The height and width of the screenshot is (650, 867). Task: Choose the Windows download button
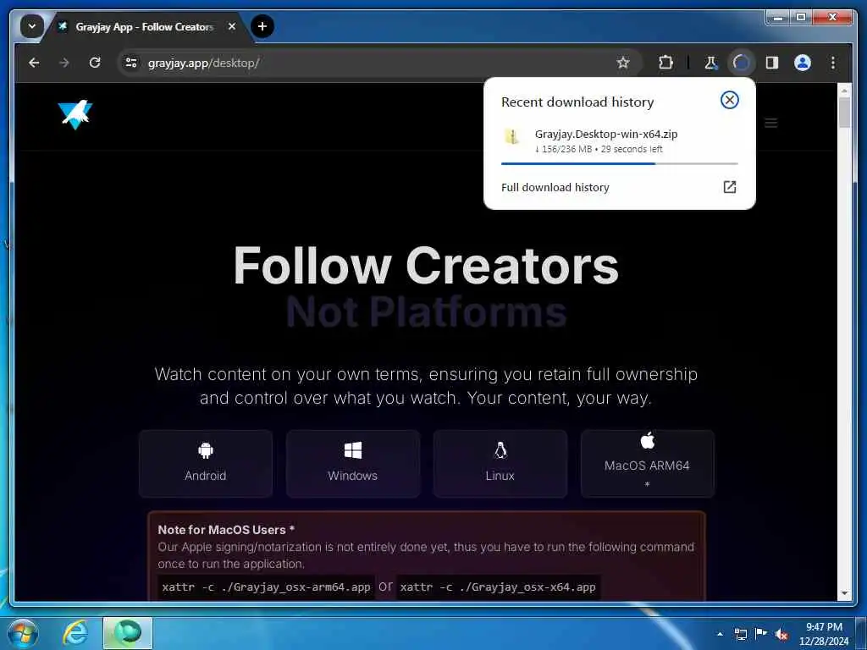pyautogui.click(x=353, y=464)
